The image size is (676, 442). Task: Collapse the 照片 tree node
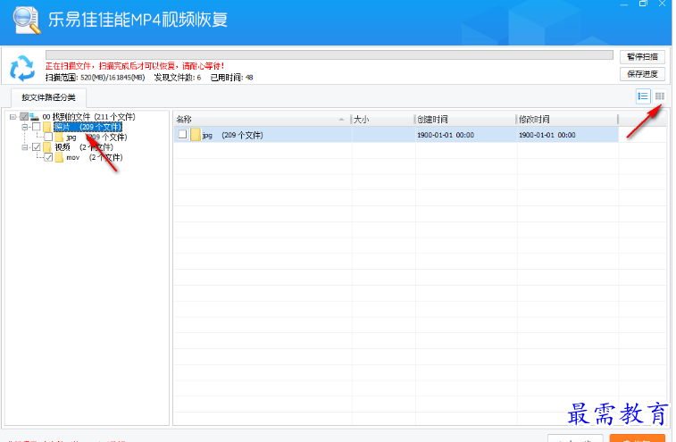(25, 127)
